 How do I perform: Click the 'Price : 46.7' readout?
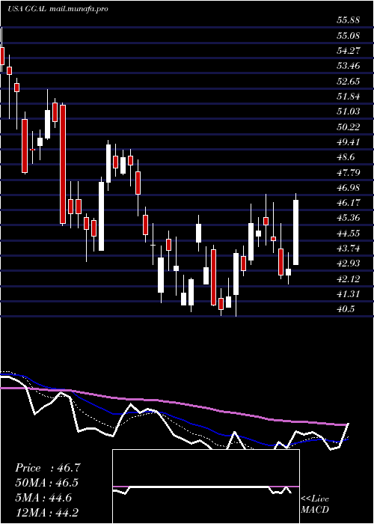click(x=47, y=468)
